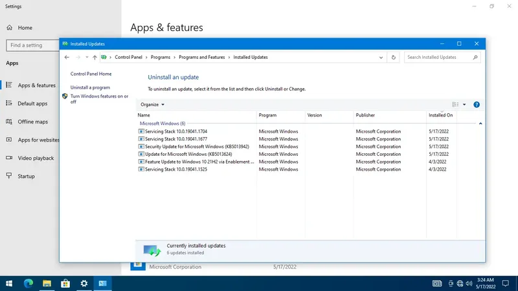
Task: Select the Security Update KB5013942 entry
Action: pyautogui.click(x=197, y=147)
